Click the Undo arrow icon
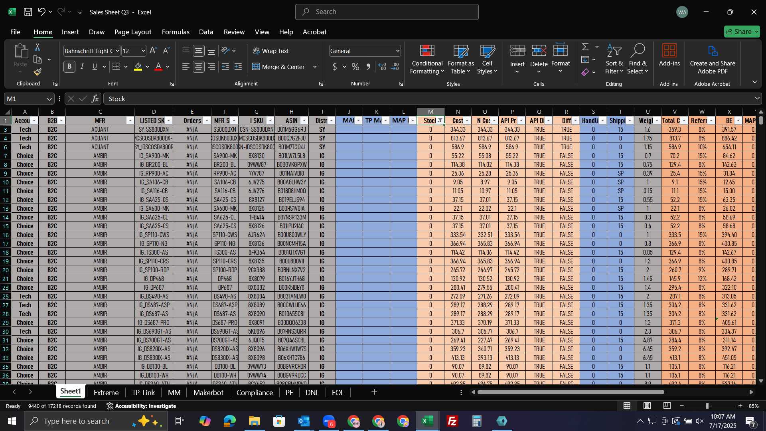 41,12
